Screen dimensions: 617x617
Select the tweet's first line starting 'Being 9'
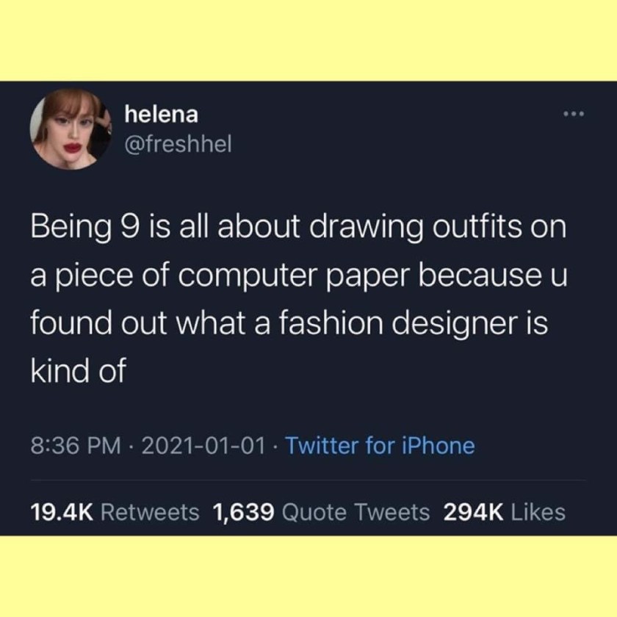(x=299, y=228)
